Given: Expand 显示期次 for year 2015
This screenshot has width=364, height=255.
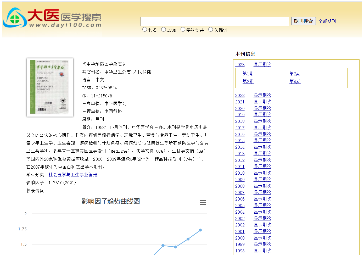Looking at the screenshot, I should (x=262, y=141).
